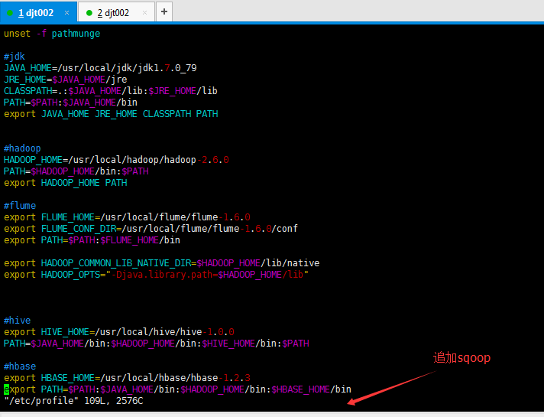
Task: Click the "/etc/profile" 109L, 2576C status line
Action: pyautogui.click(x=73, y=401)
